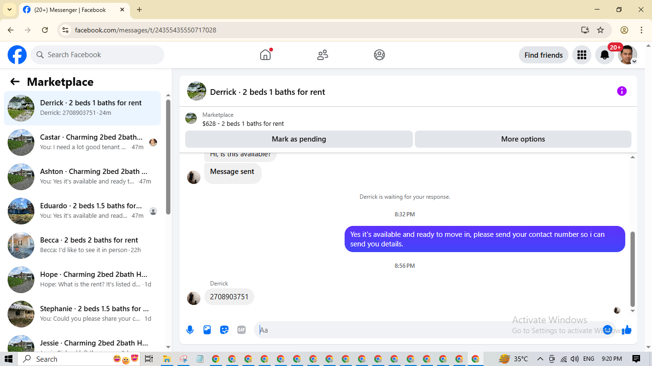Open the volume control in system tray
This screenshot has height=366, width=652.
(x=574, y=359)
